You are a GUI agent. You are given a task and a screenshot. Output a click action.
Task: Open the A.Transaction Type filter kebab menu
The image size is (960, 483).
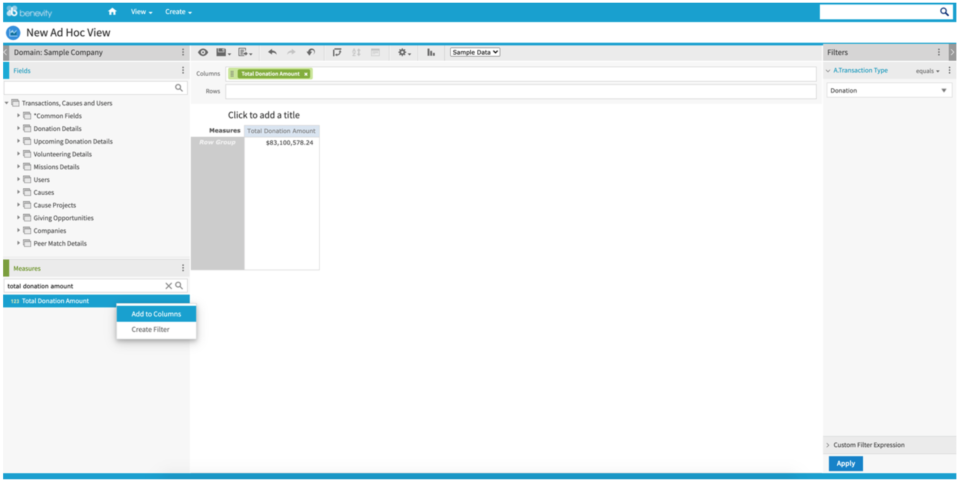[x=949, y=70]
